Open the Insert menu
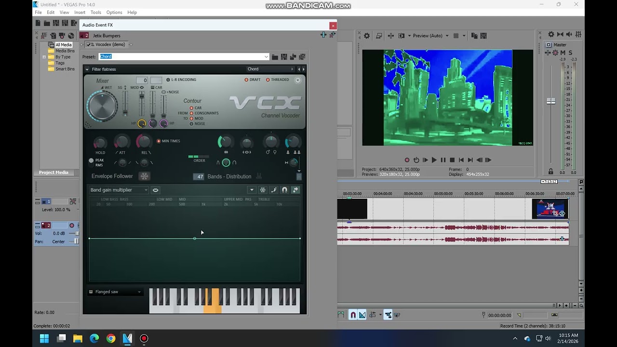Viewport: 617px width, 347px height. (80, 13)
